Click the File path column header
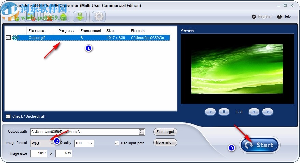 [149, 31]
